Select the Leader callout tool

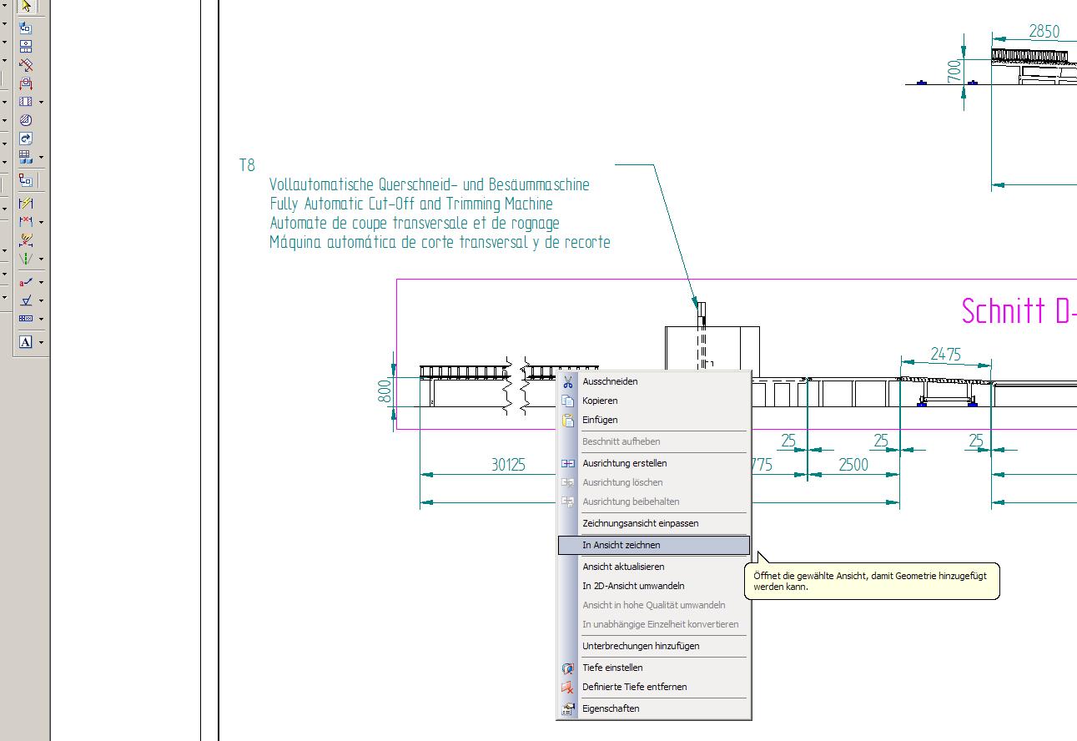click(26, 281)
